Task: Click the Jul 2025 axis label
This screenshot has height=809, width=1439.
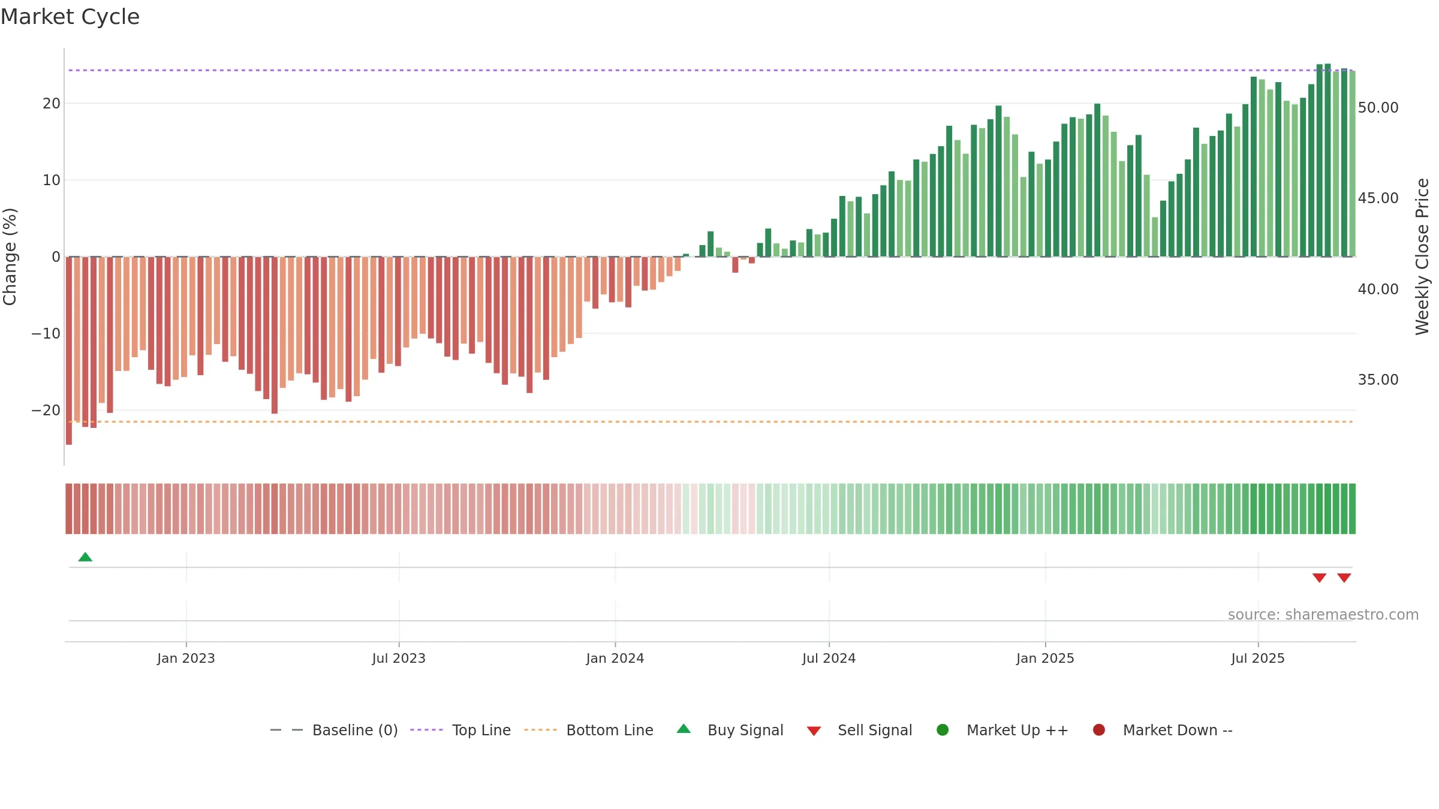Action: [x=1258, y=658]
